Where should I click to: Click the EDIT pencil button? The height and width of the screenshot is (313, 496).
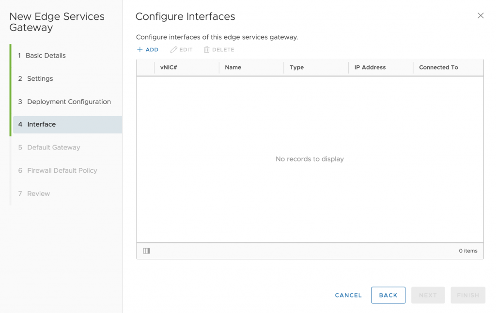[x=181, y=50]
